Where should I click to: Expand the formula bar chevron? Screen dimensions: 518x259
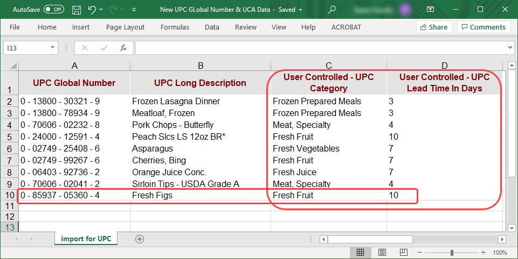click(x=510, y=48)
